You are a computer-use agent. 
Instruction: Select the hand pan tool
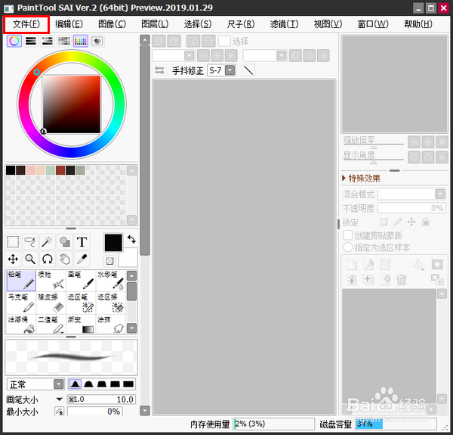64,259
